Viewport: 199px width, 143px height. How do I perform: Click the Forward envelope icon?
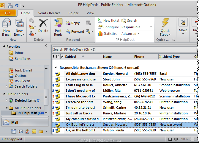pos(68,32)
